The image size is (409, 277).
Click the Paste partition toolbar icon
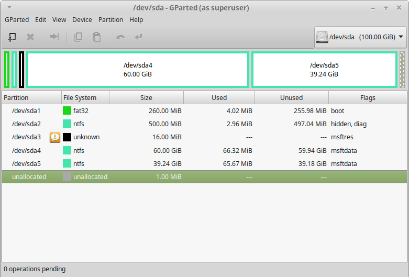96,37
